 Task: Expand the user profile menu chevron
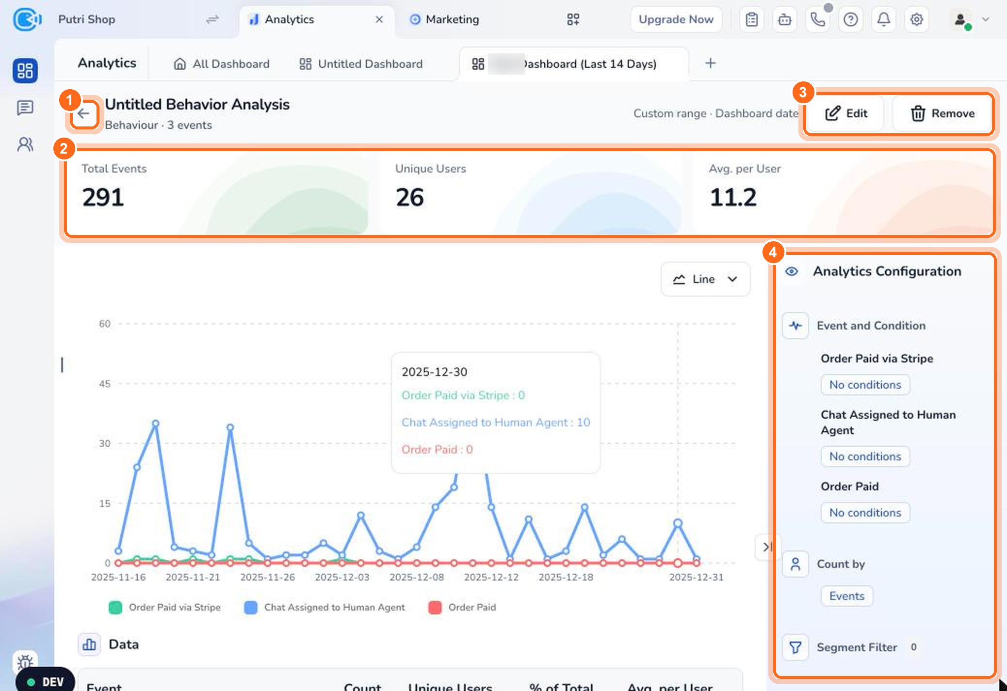(985, 19)
